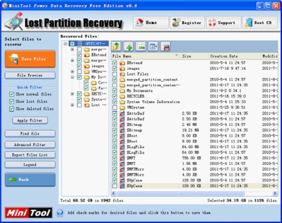Open the Support lifebuoy button
282x223 pixels.
[224, 23]
